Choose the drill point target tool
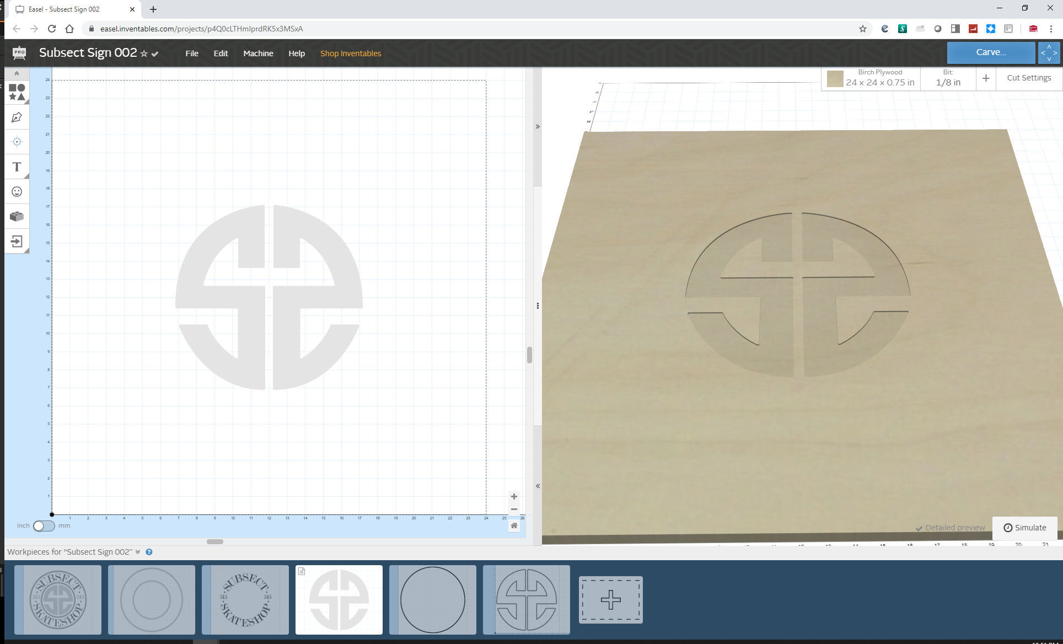Viewport: 1063px width, 644px height. tap(17, 142)
